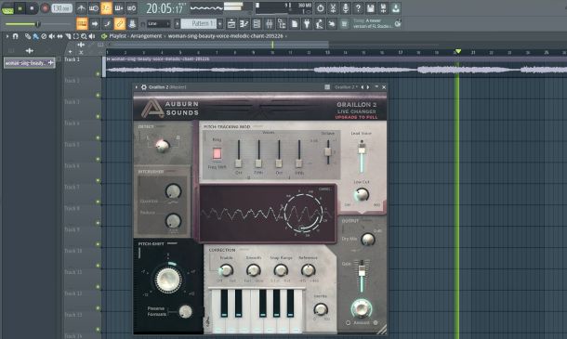Screen dimensions: 567x339
Task: Open the Grallion 2 preset dropdown
Action: tap(346, 87)
